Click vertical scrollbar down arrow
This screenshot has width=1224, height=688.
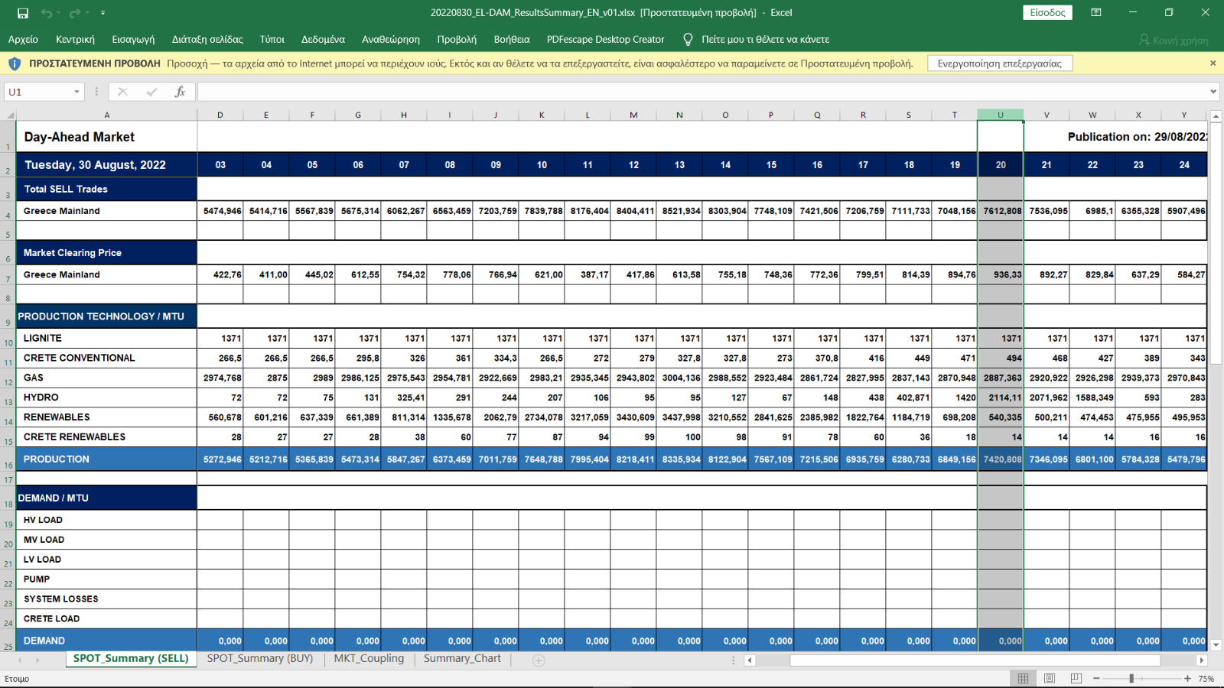pos(1216,645)
